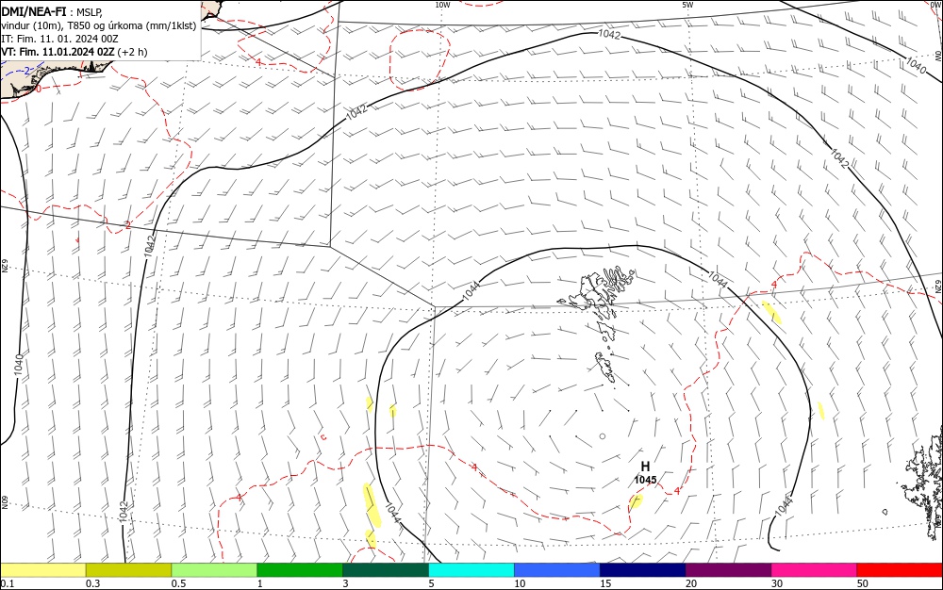This screenshot has width=943, height=590.
Task: Click the yellow 0.1 mm legend swatch
Action: [42, 570]
